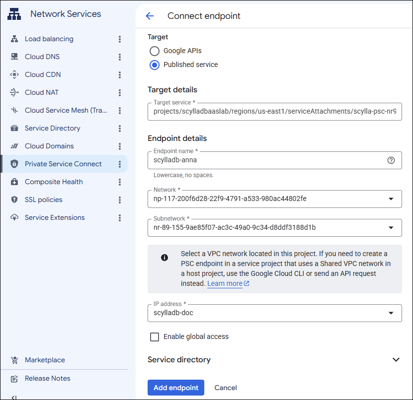Click the info icon in the VPC notice
The height and width of the screenshot is (400, 413).
coord(165,258)
